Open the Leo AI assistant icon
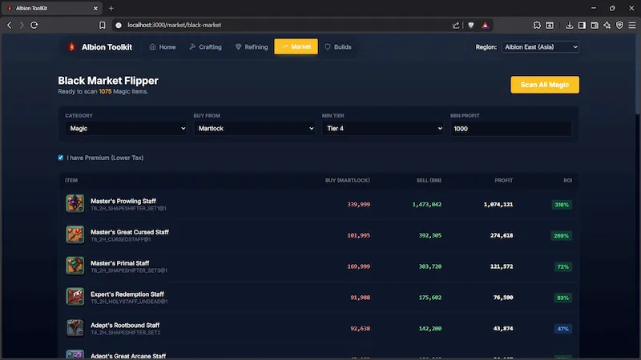Viewport: 641px width, 360px height. [607, 26]
